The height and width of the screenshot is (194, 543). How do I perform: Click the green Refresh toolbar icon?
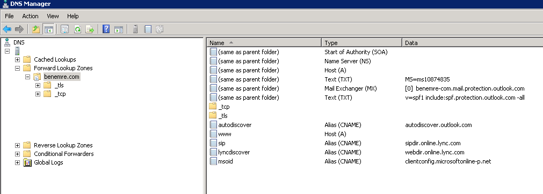(x=77, y=29)
